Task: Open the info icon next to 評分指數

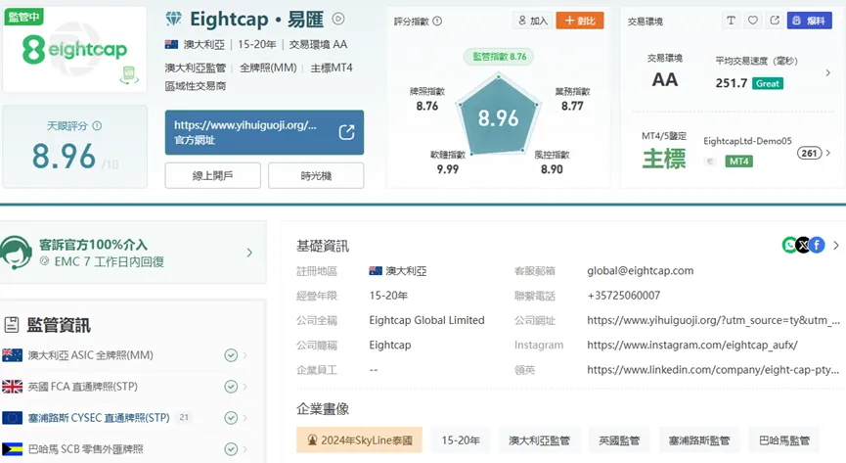Action: [x=437, y=22]
